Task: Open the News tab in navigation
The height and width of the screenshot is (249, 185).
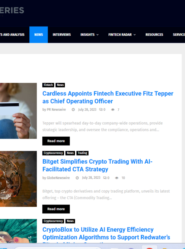Action: coord(39,35)
